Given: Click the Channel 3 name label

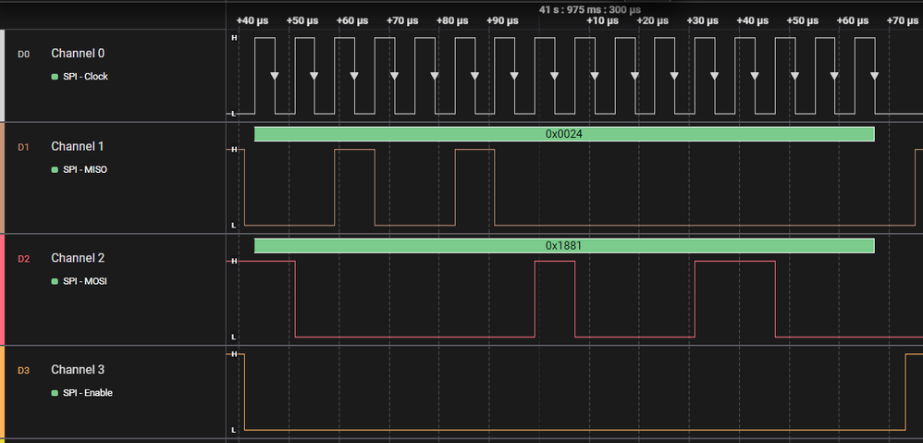Looking at the screenshot, I should point(78,370).
